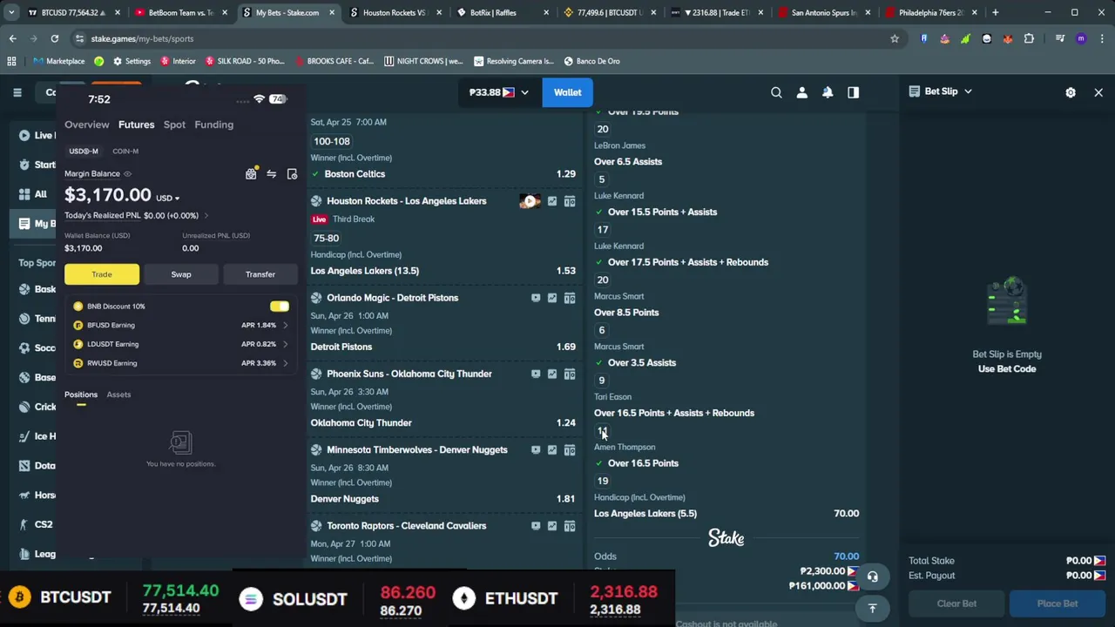This screenshot has width=1115, height=627.
Task: Open stats chart for Rockets–Lakers bet
Action: (552, 201)
